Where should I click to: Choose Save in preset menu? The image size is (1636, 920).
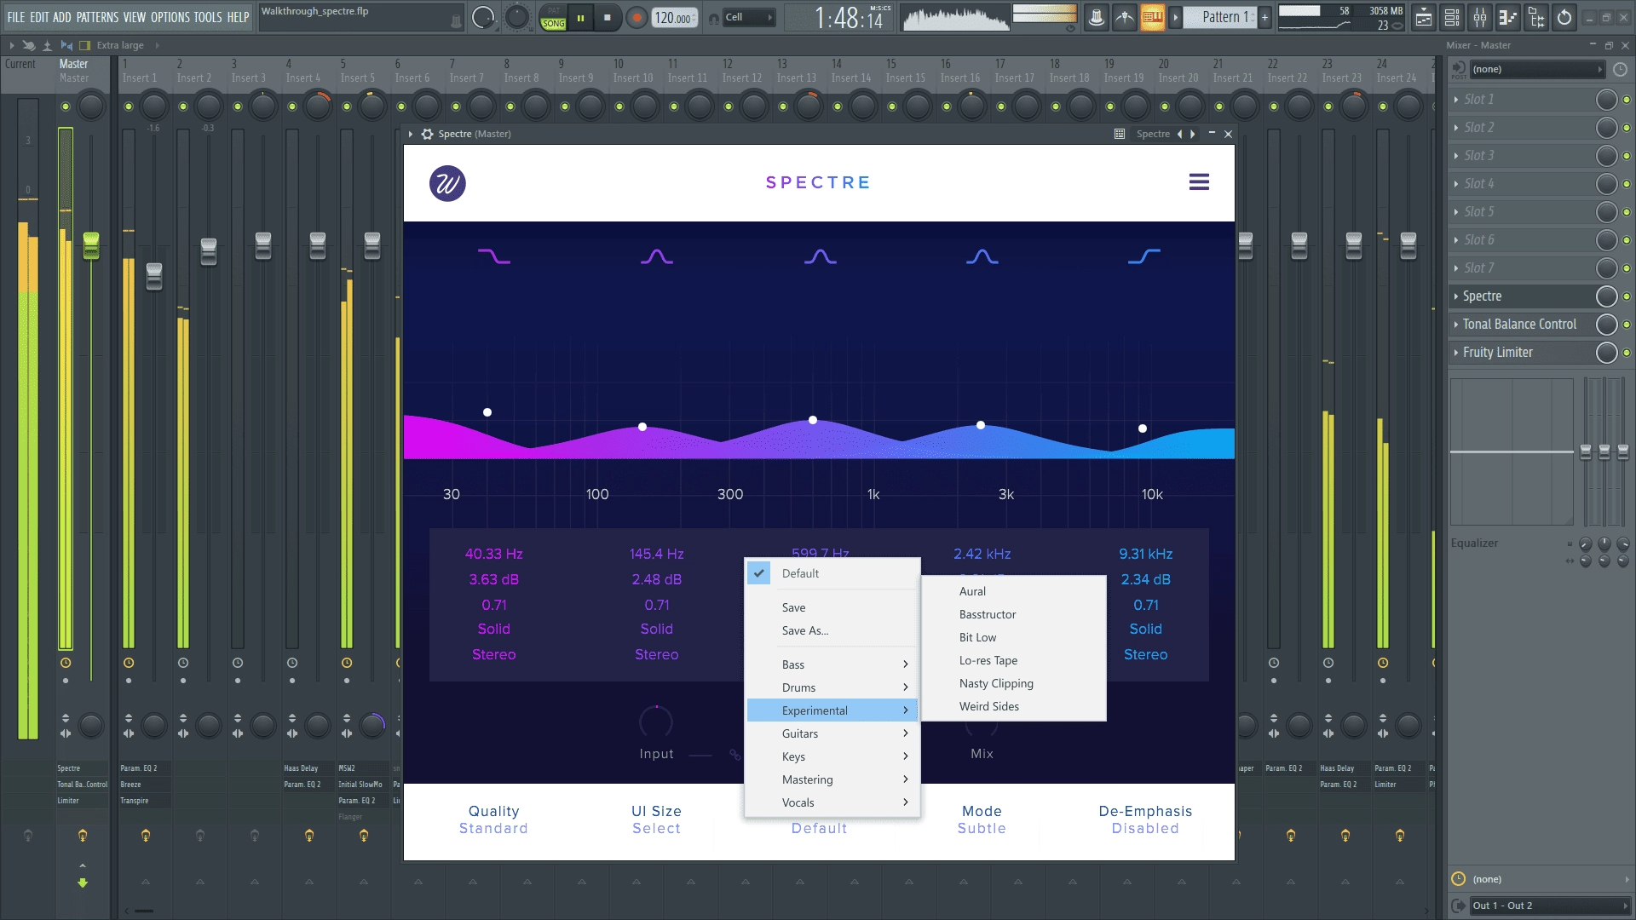832,607
